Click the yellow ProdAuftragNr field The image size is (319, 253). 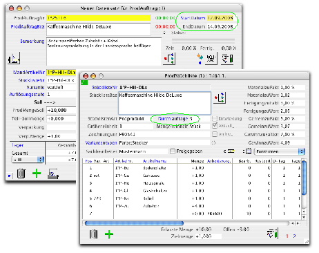click(99, 18)
